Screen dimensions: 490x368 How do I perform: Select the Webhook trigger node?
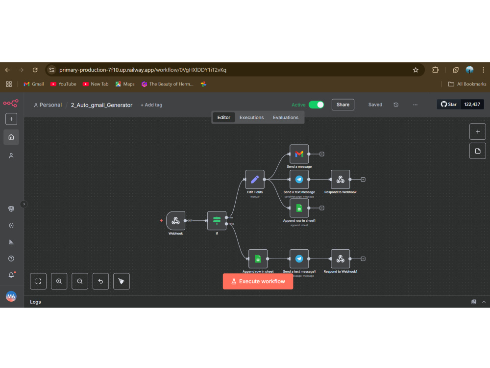pyautogui.click(x=175, y=221)
